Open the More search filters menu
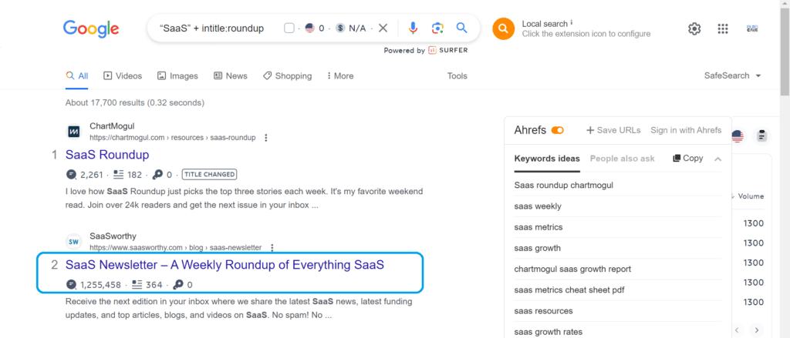The width and height of the screenshot is (790, 338). point(340,76)
